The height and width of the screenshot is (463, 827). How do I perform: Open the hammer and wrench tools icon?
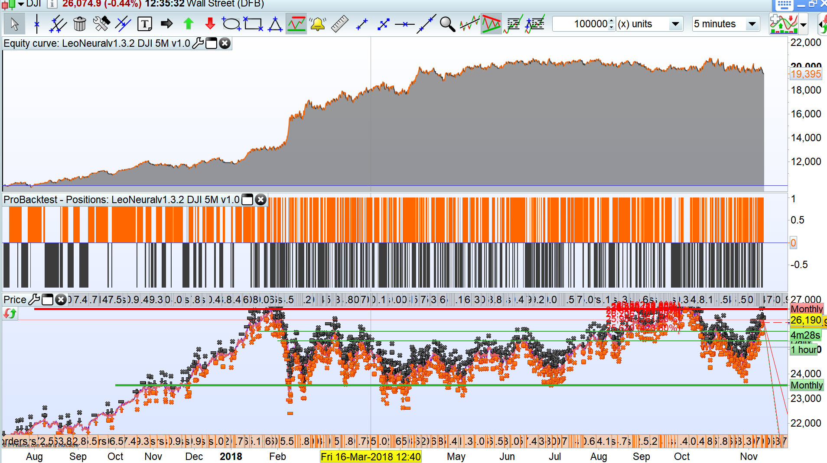coord(101,24)
